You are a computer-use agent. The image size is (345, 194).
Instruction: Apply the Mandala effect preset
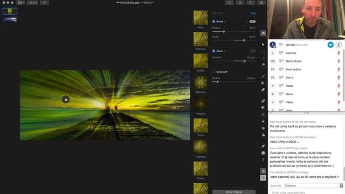click(x=201, y=82)
